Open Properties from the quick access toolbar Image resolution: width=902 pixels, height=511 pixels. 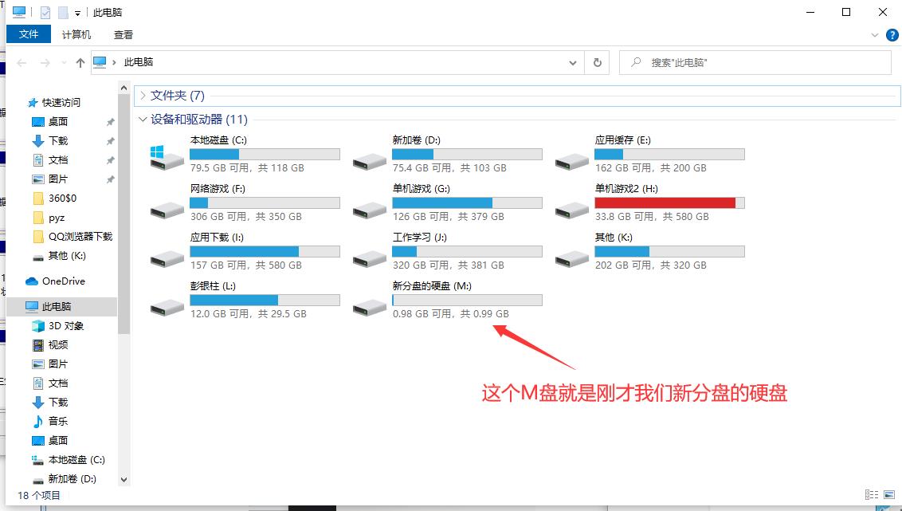point(45,11)
